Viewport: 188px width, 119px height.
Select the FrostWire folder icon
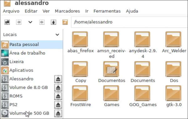80,93
